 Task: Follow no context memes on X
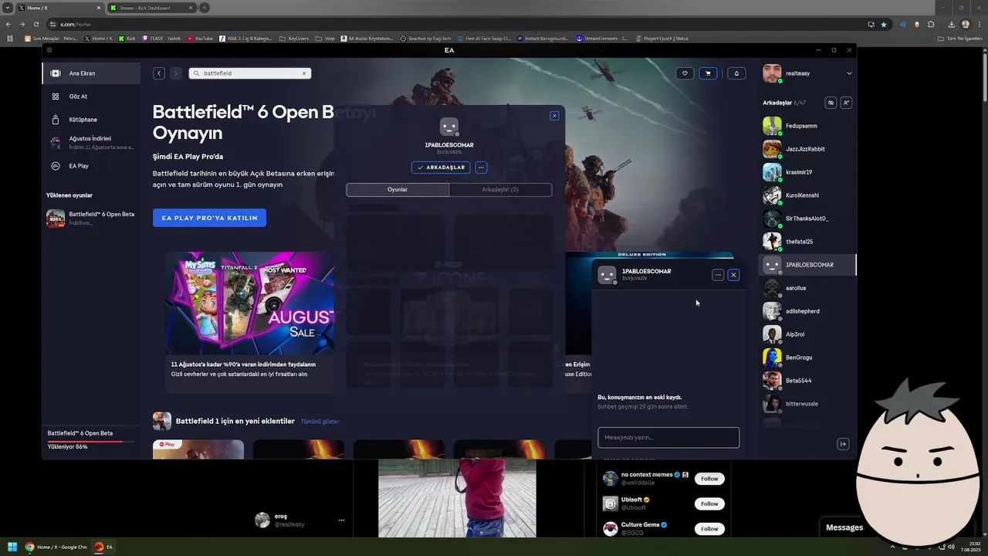(709, 479)
